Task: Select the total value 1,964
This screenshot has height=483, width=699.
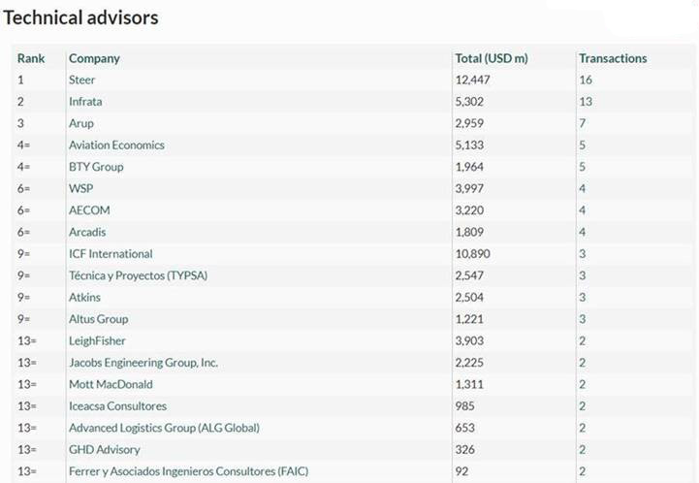Action: tap(469, 167)
